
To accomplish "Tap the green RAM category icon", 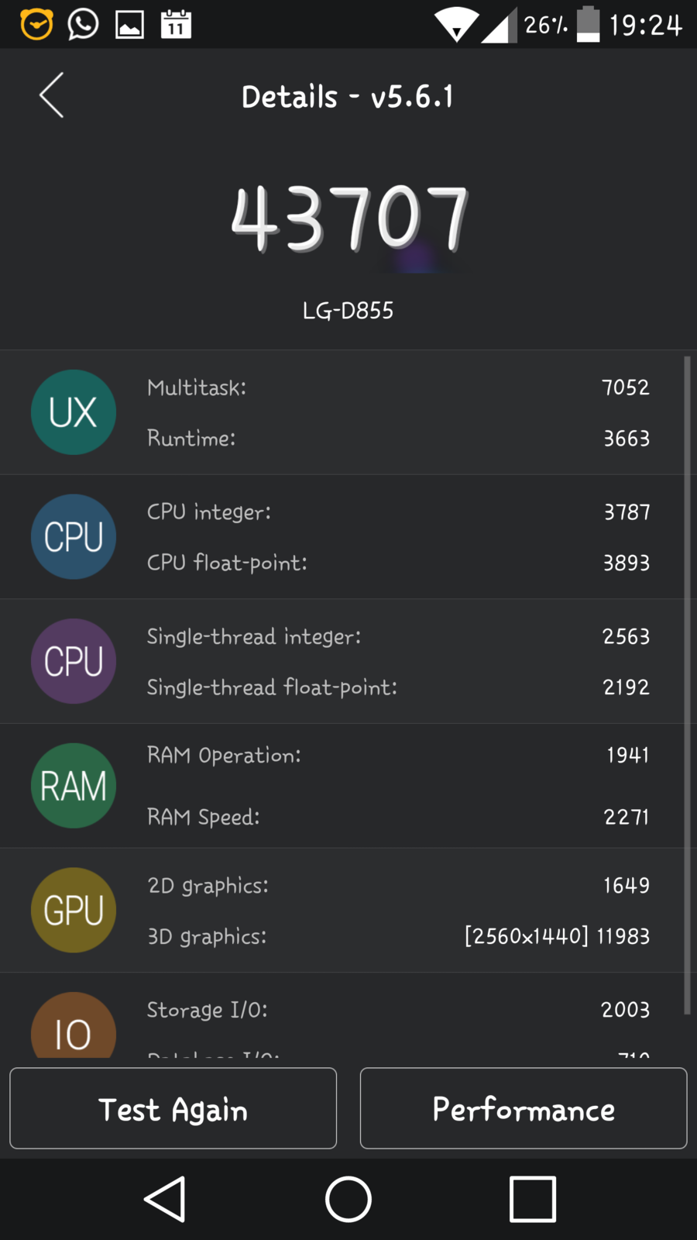I will (74, 786).
